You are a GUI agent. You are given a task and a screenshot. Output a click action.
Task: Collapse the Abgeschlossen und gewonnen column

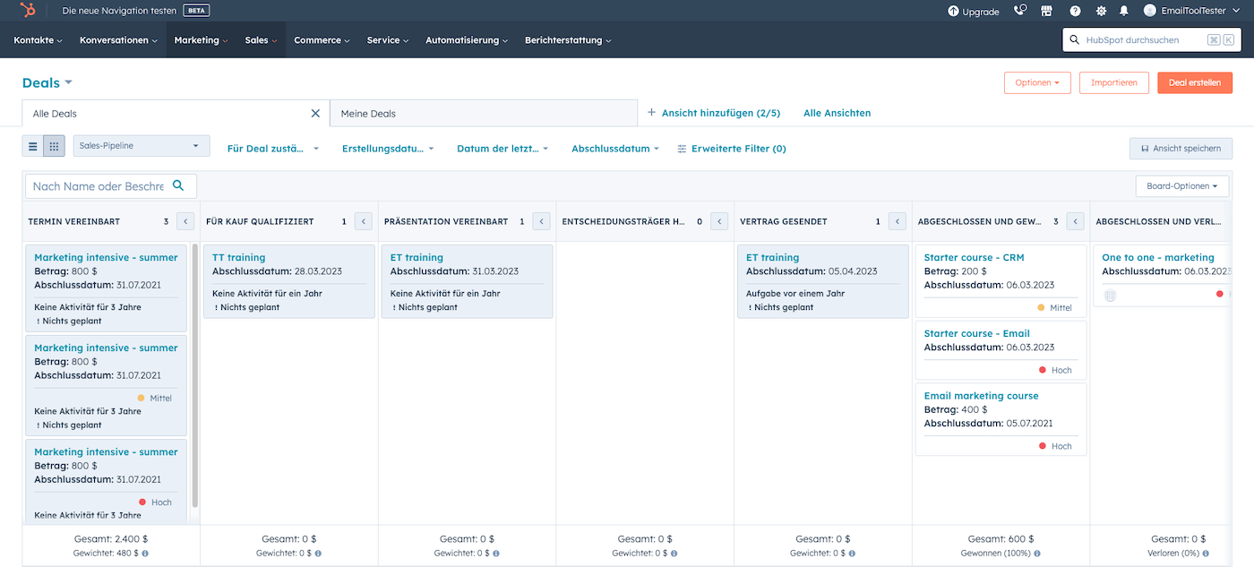pos(1075,221)
